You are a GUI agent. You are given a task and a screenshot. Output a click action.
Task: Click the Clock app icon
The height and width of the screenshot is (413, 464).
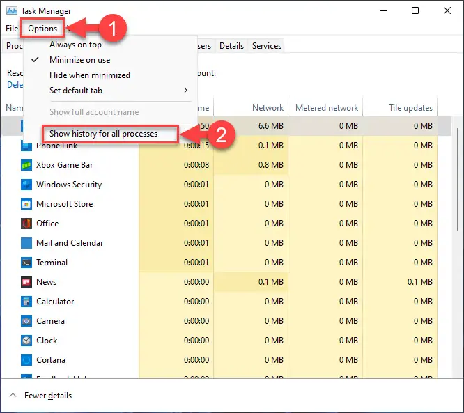coord(26,341)
